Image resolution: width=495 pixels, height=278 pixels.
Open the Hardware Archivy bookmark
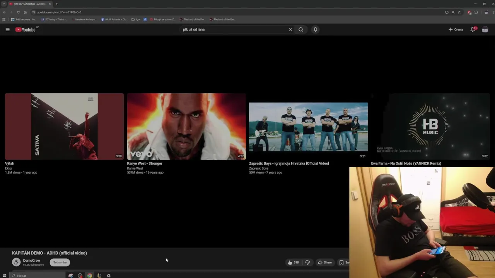84,19
